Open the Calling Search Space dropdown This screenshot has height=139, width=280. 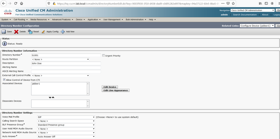pyautogui.click(x=66, y=121)
